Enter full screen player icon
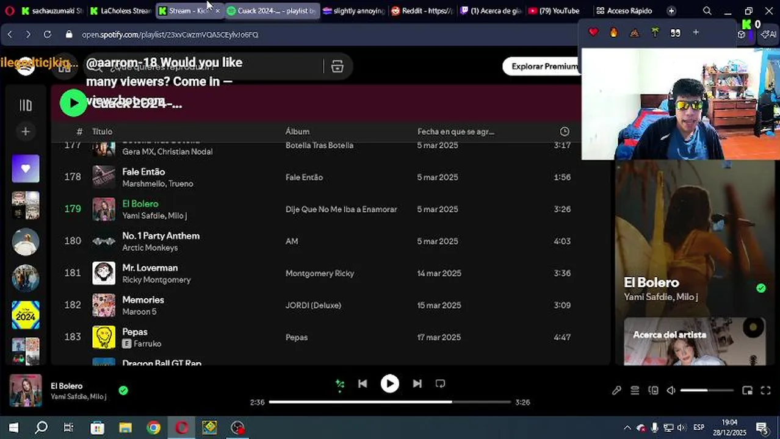Viewport: 780px width, 439px height. [x=765, y=391]
